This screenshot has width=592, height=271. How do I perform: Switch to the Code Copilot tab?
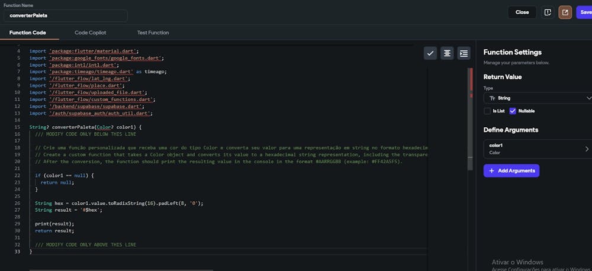(90, 33)
